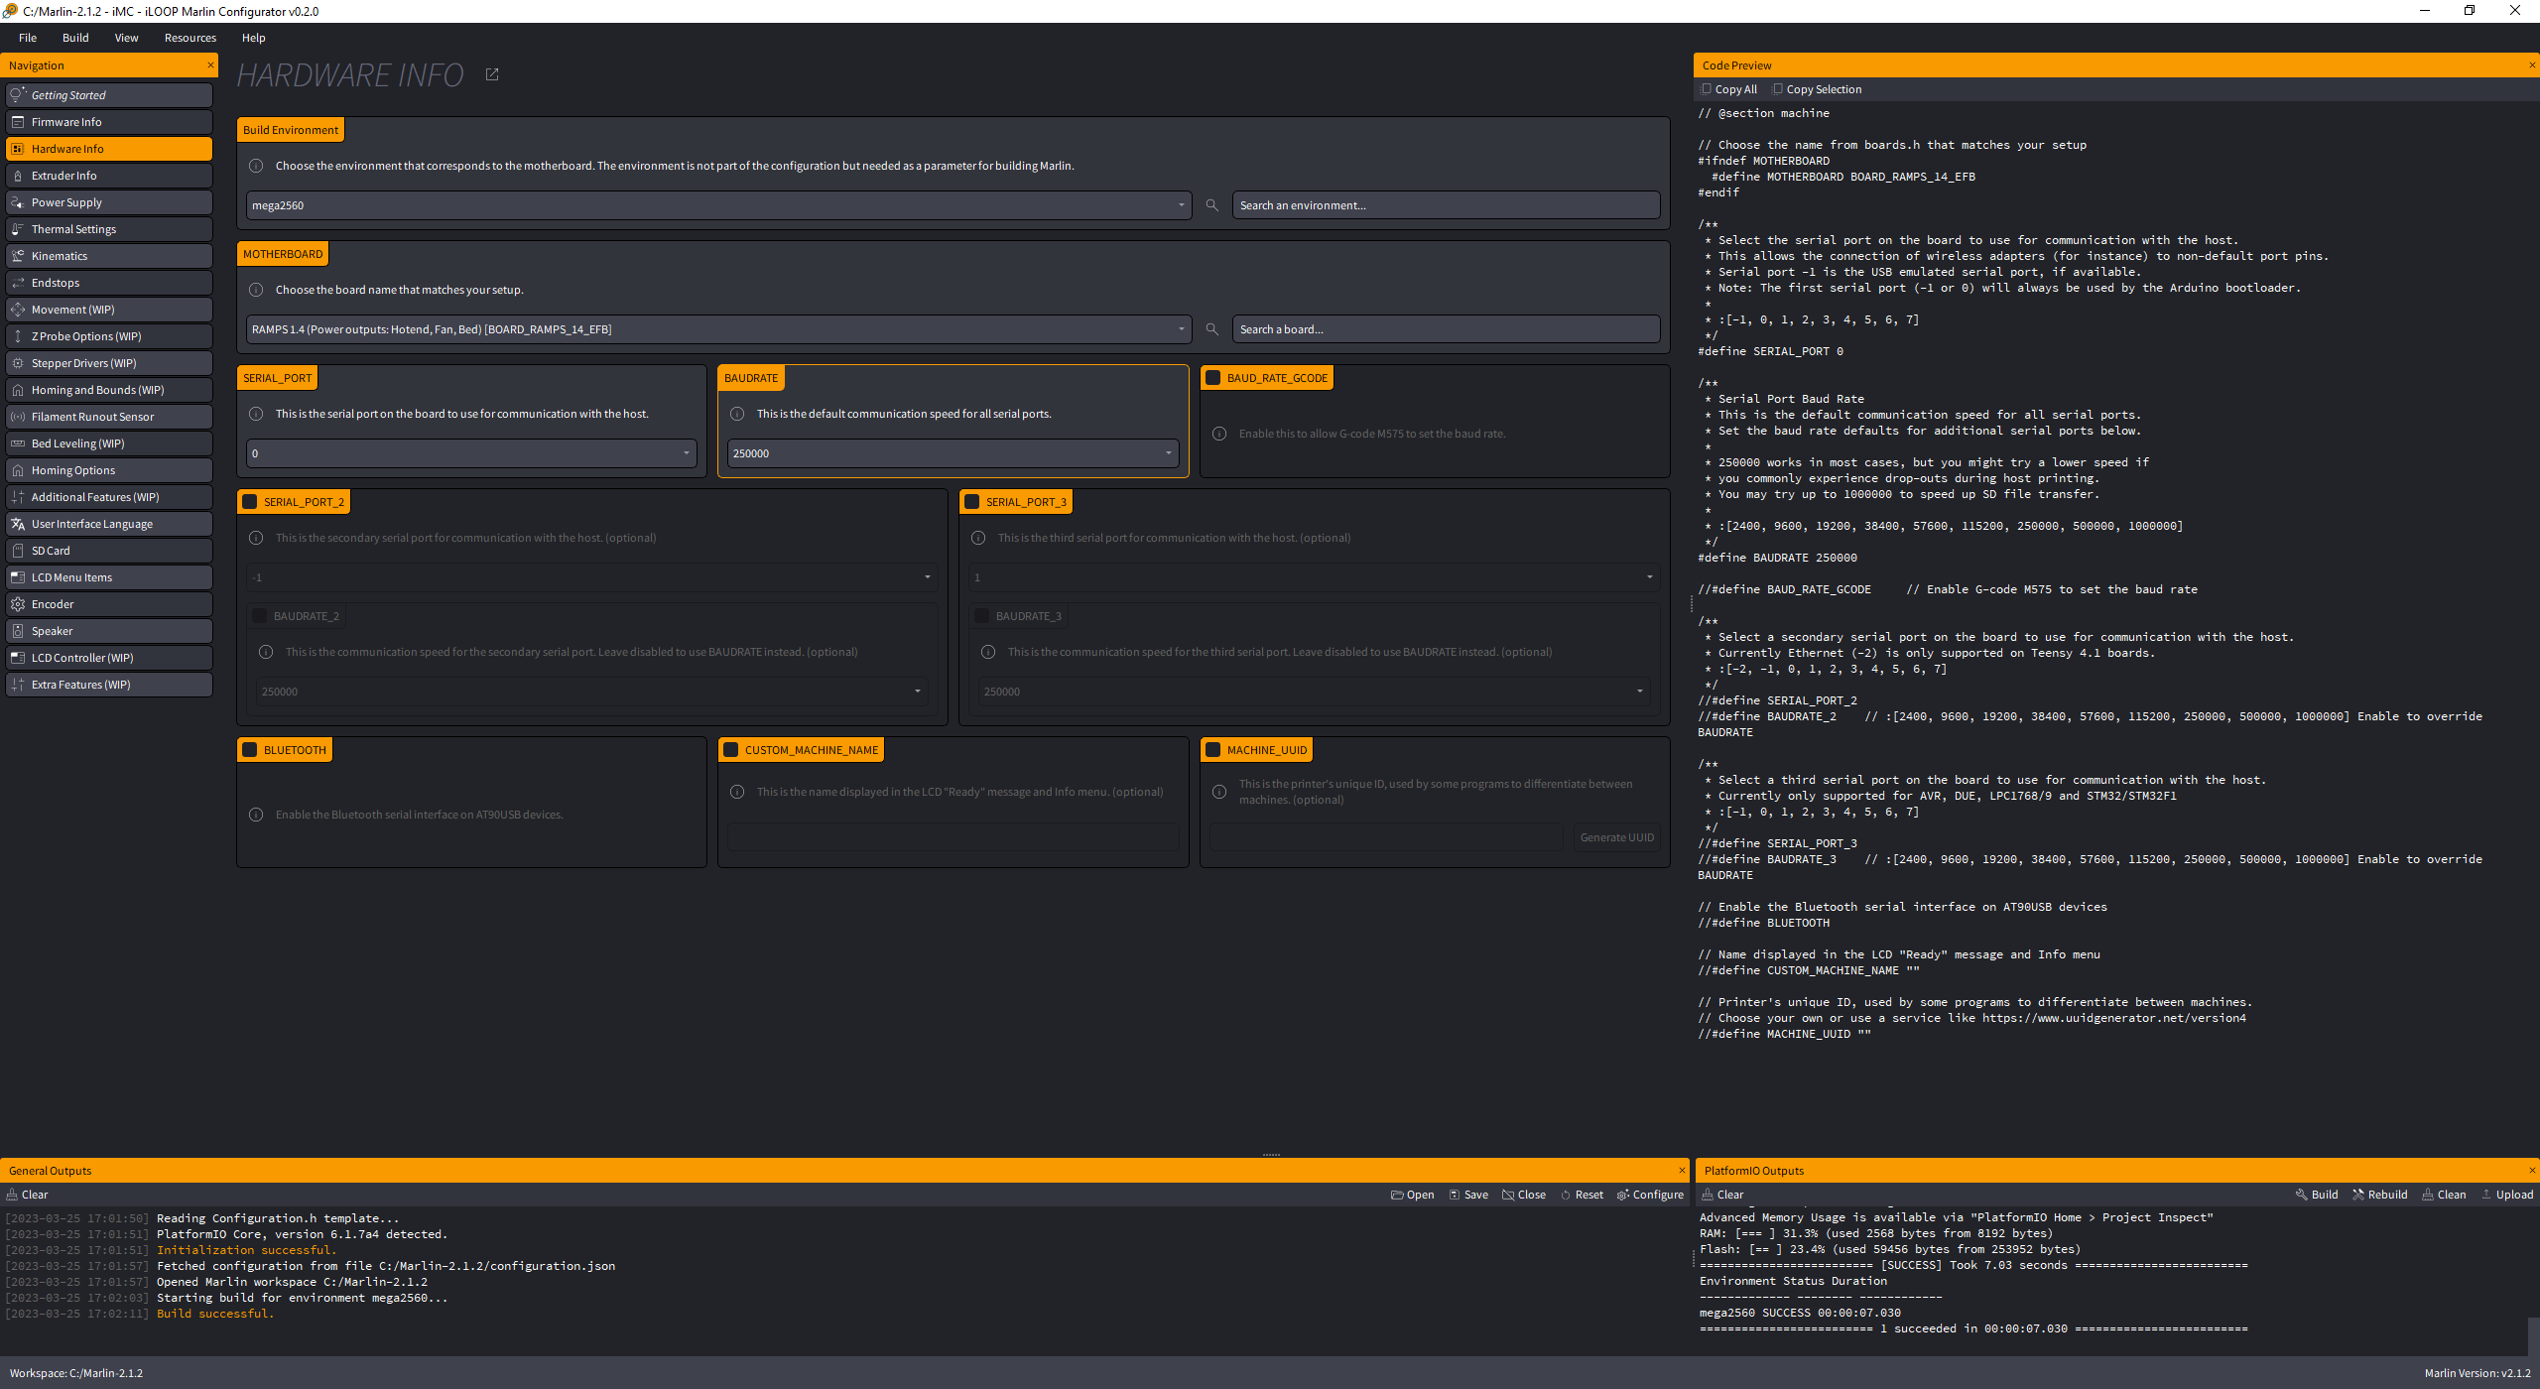Open the SERIAL_PORT value dropdown
This screenshot has width=2540, height=1389.
point(471,453)
